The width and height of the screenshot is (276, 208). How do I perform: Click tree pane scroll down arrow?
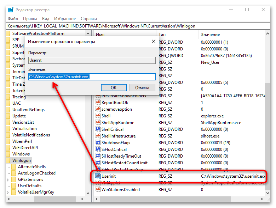point(88,193)
